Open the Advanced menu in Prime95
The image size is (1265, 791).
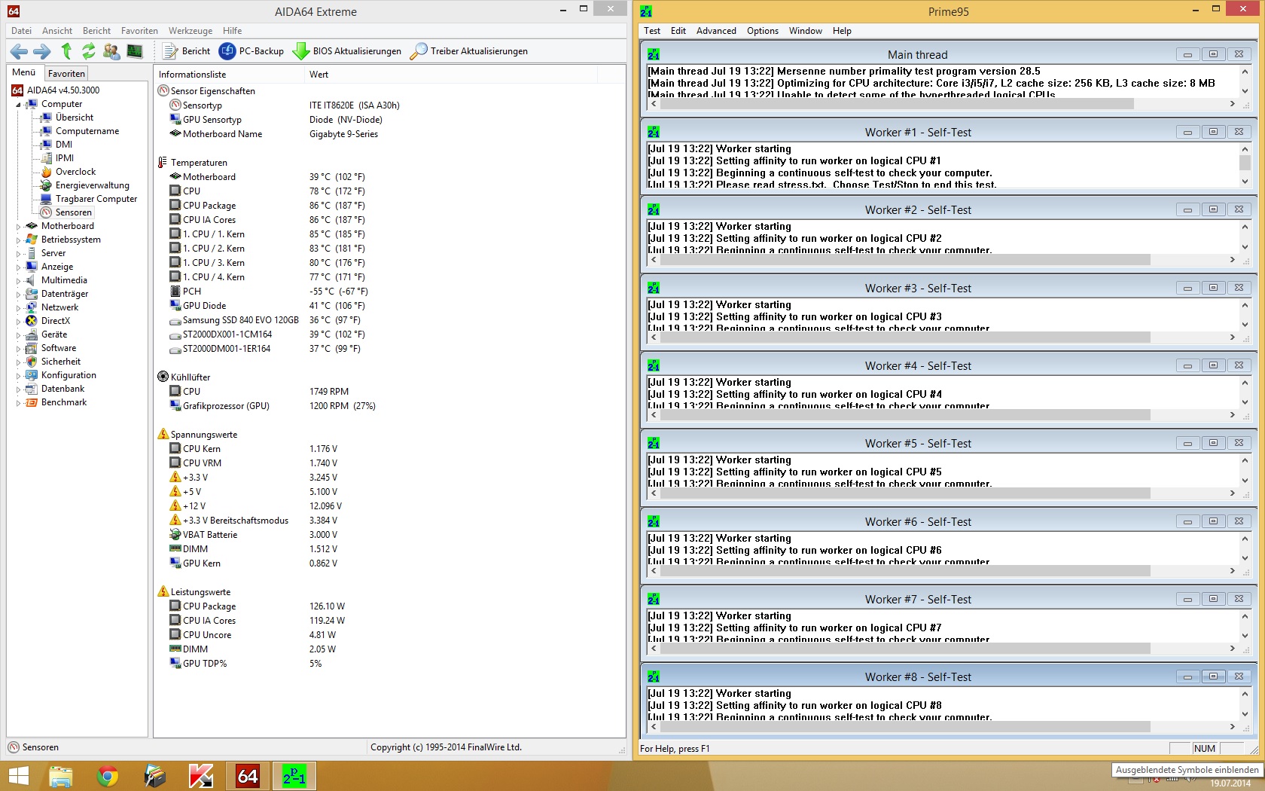pos(716,31)
